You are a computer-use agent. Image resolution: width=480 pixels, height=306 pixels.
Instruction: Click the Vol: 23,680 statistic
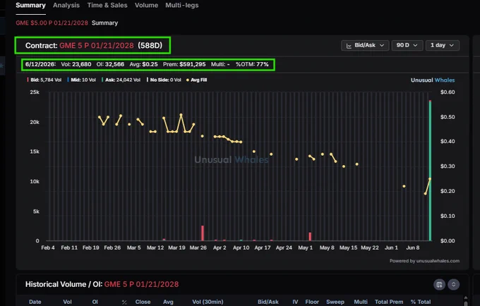(76, 64)
